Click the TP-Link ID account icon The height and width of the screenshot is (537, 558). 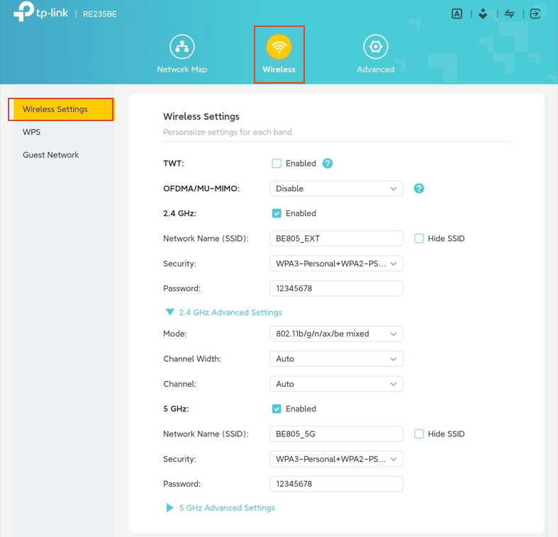(483, 14)
